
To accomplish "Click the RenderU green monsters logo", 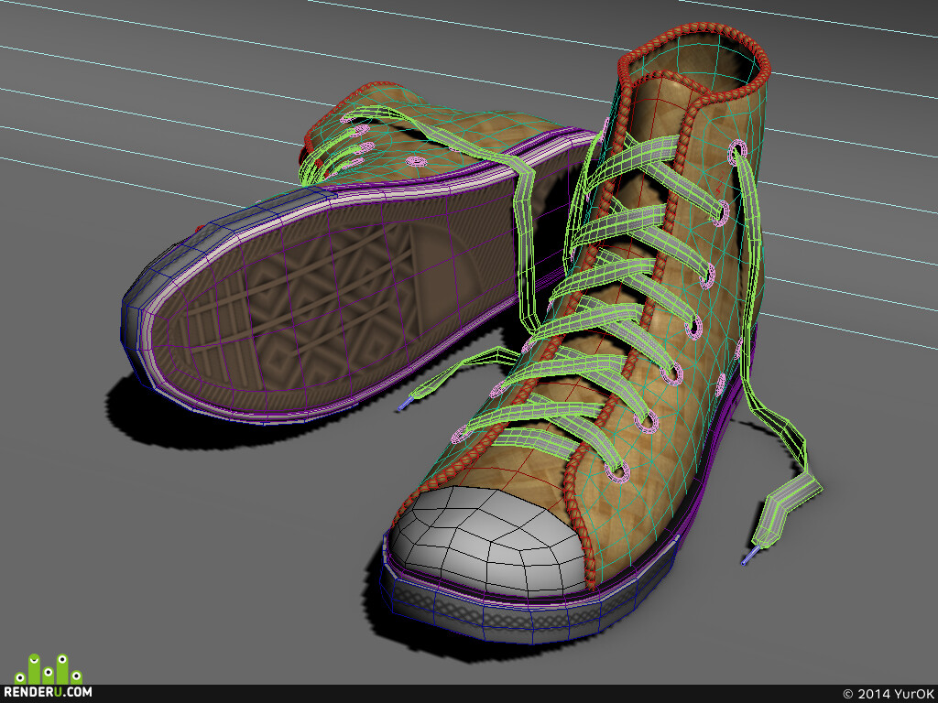I will [48, 669].
